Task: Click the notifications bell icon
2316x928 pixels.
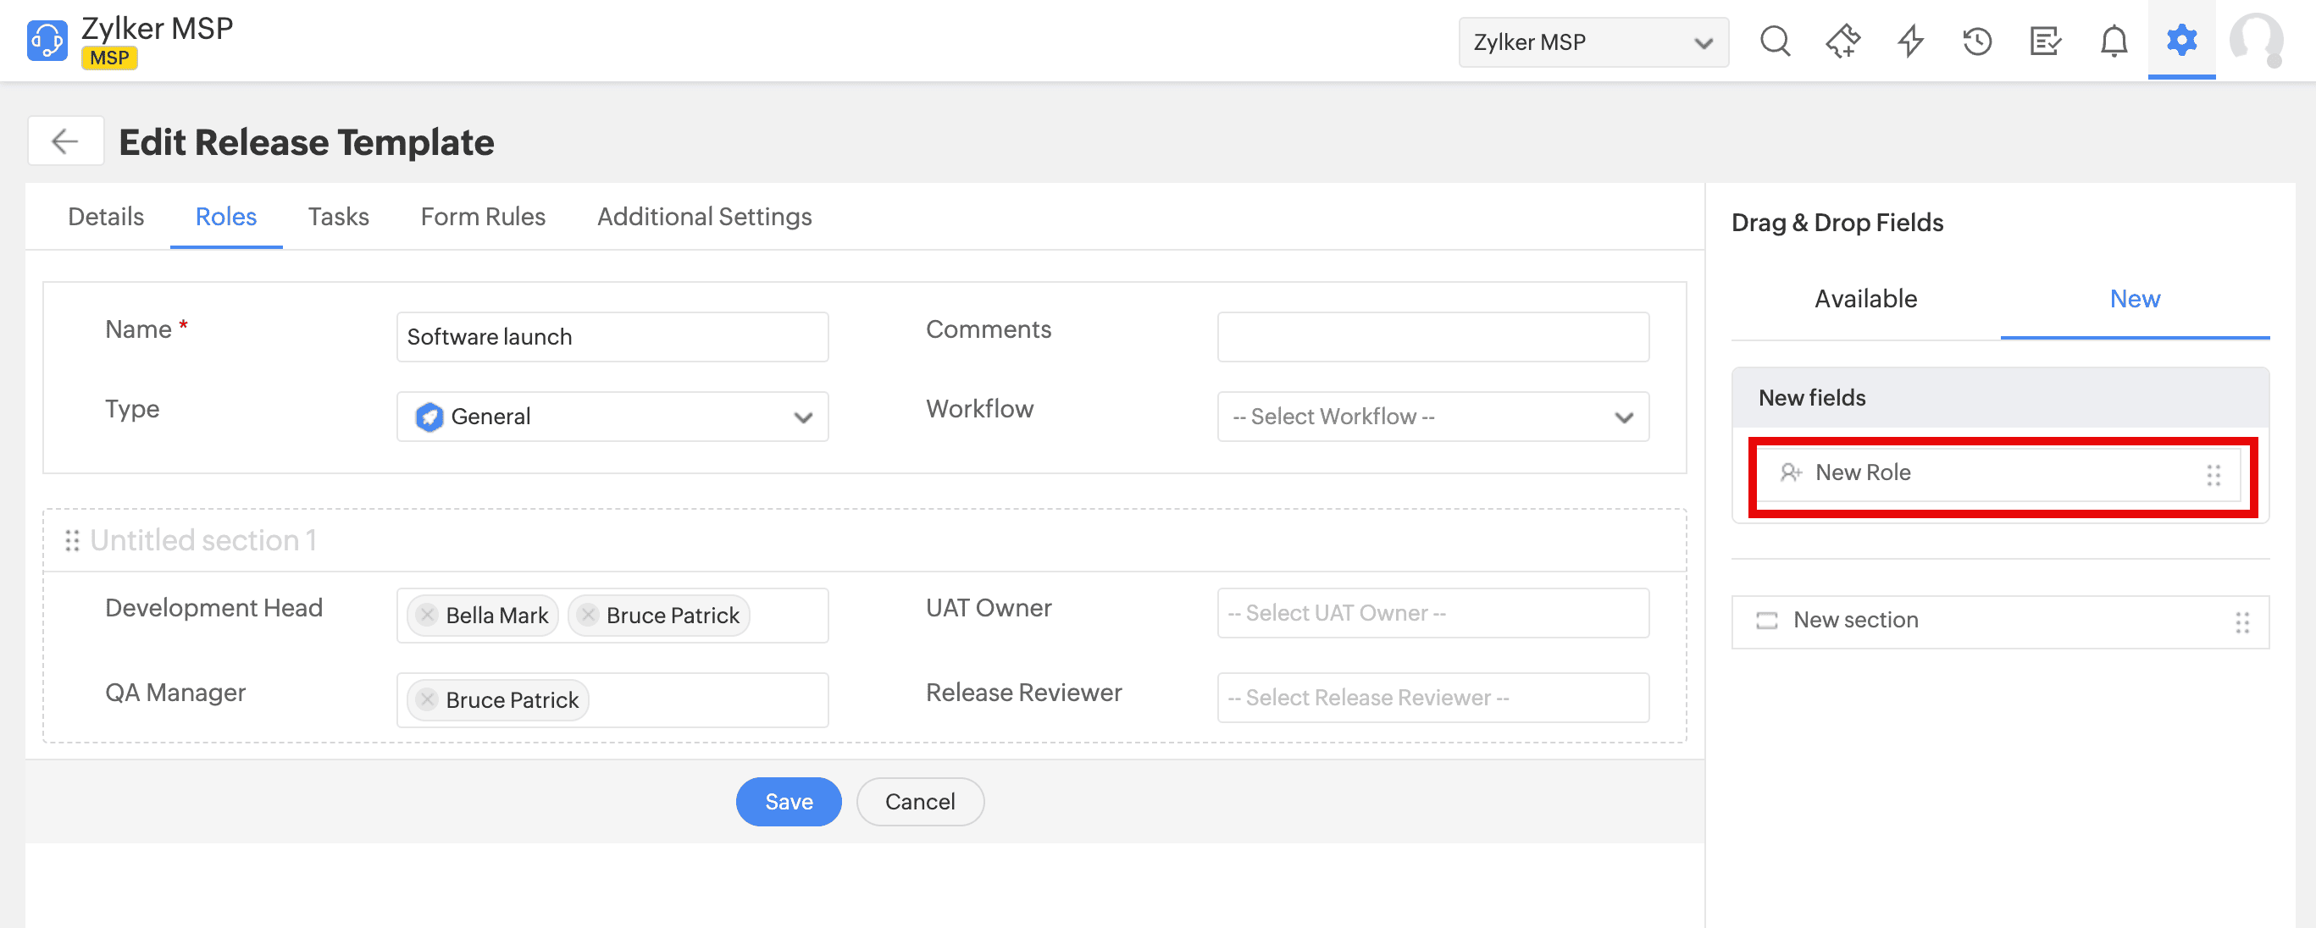Action: click(x=2113, y=41)
